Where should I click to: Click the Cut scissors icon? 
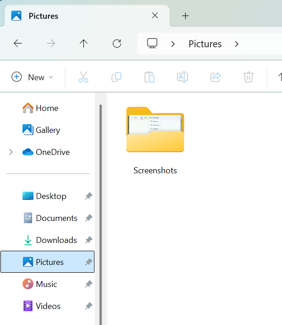(83, 77)
